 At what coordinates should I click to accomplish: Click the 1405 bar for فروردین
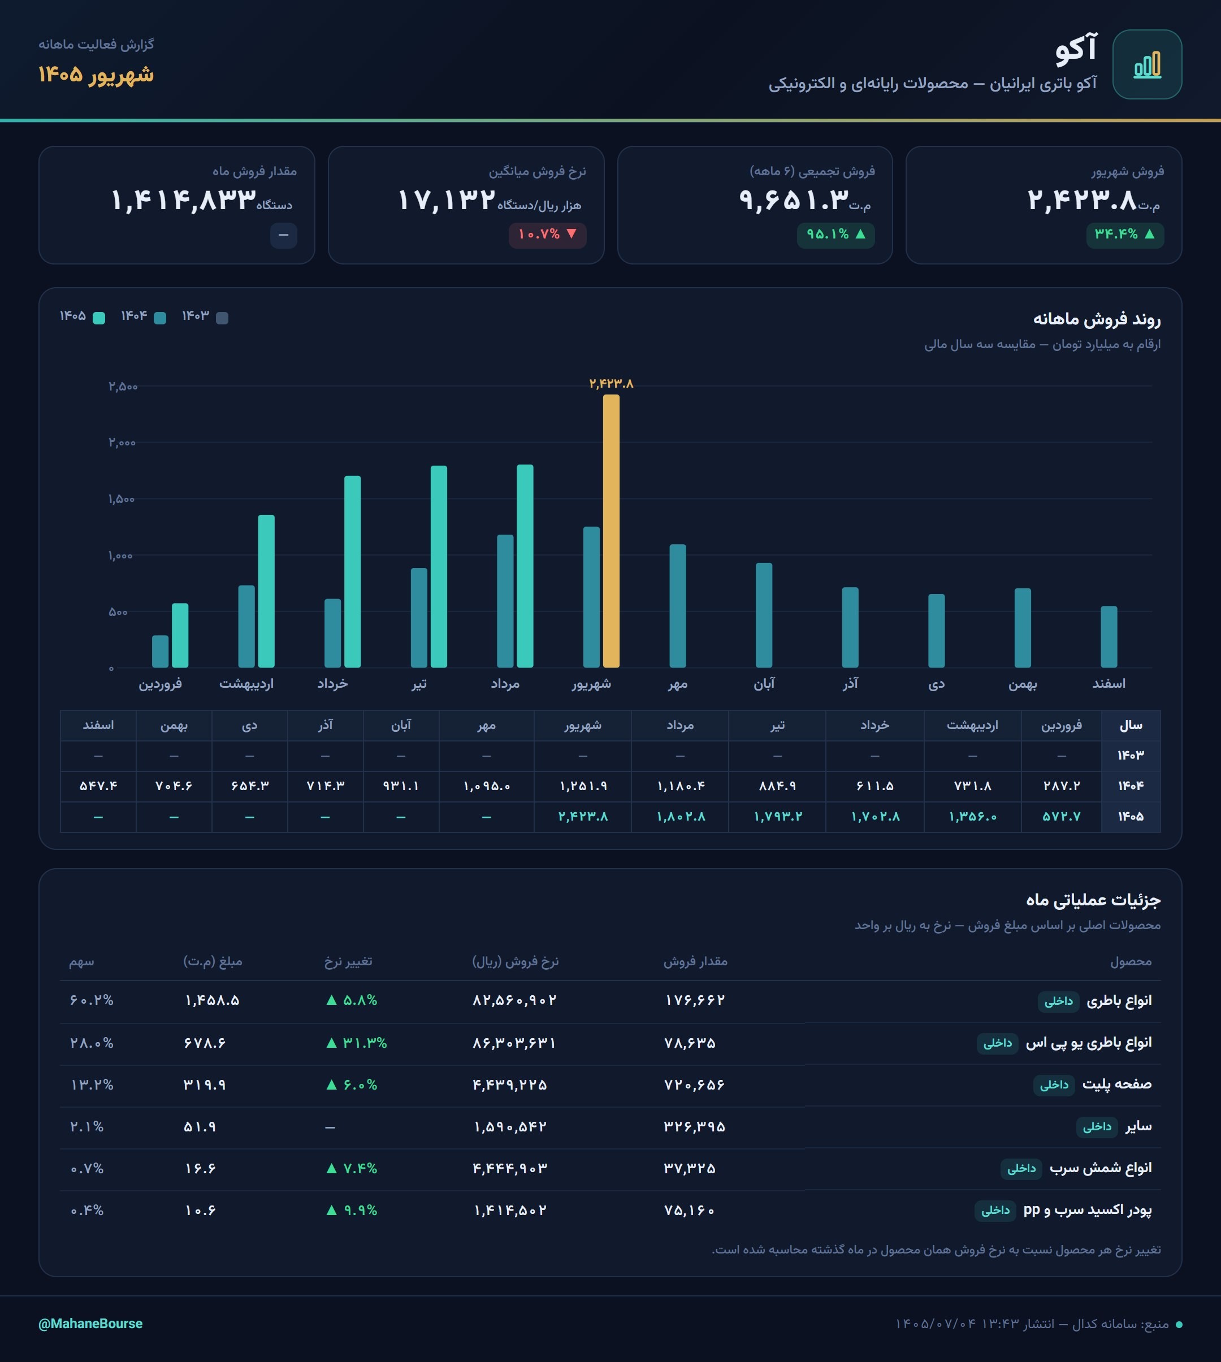click(x=180, y=636)
